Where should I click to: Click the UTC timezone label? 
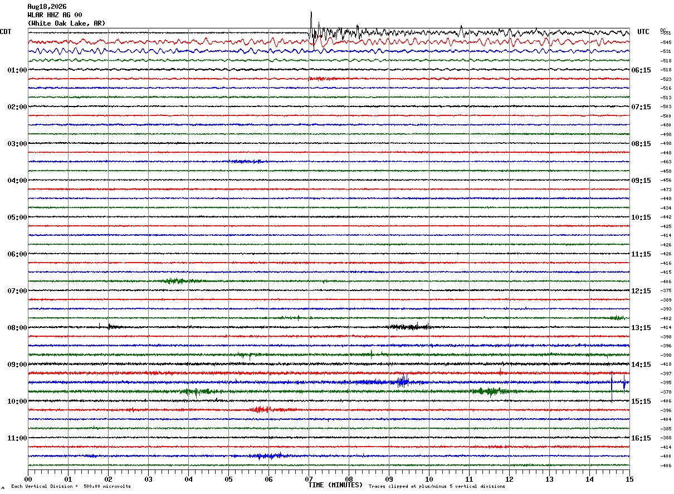tap(643, 32)
